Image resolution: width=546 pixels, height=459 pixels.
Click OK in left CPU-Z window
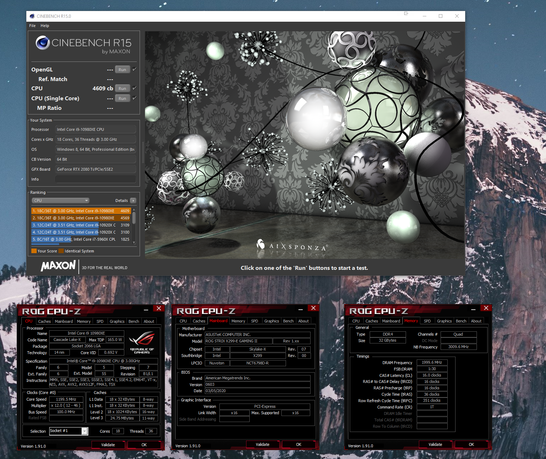click(x=144, y=445)
